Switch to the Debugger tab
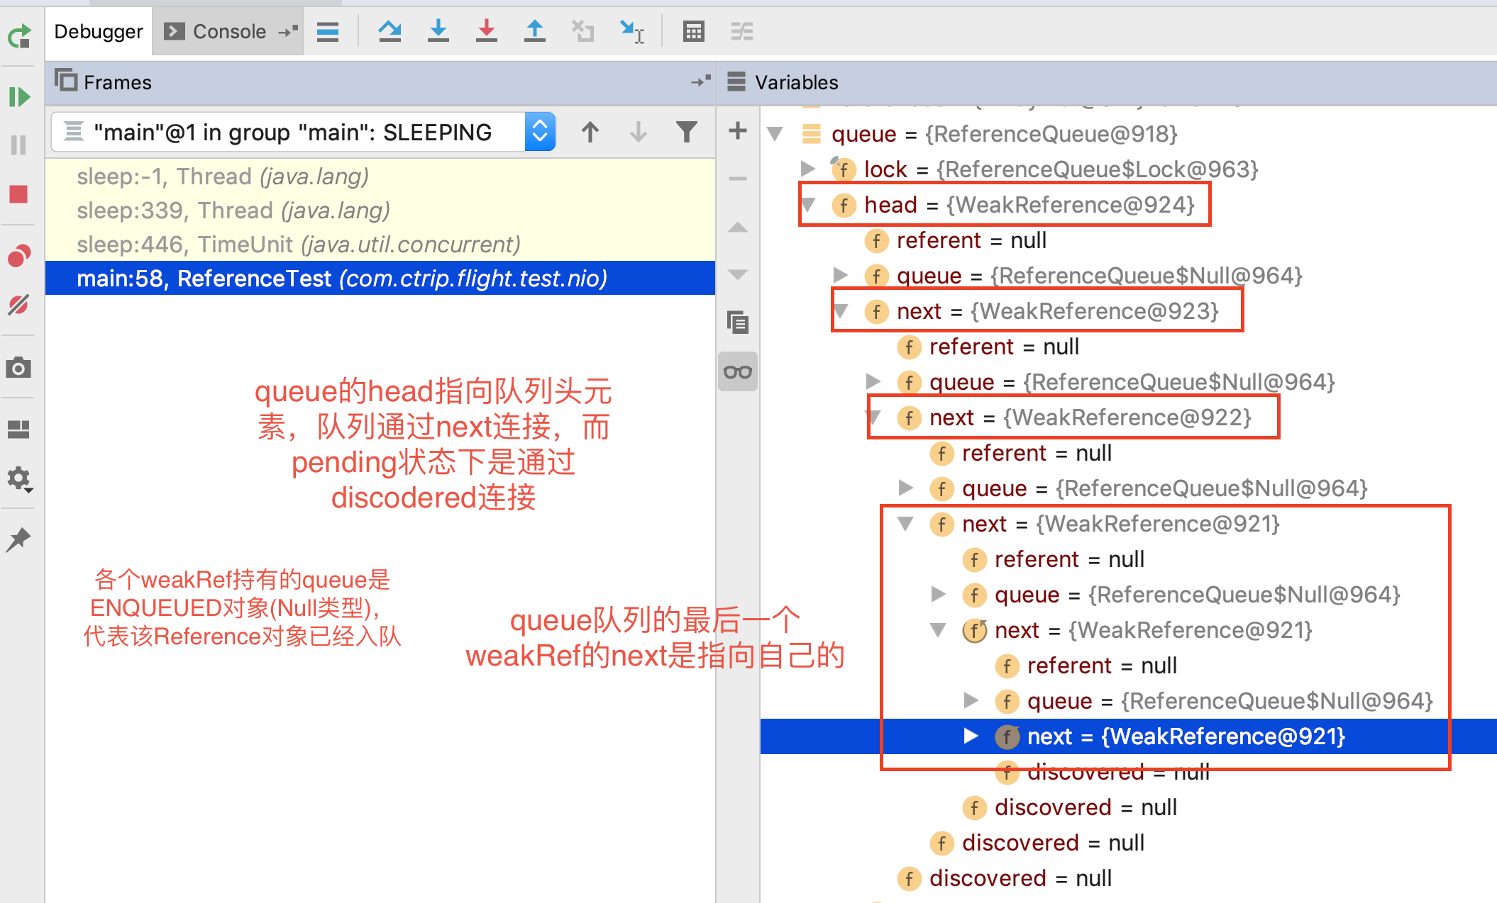 point(99,31)
